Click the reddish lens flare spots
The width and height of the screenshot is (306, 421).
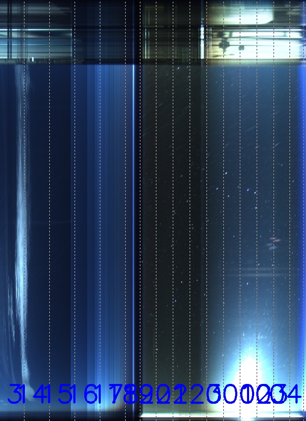click(274, 243)
